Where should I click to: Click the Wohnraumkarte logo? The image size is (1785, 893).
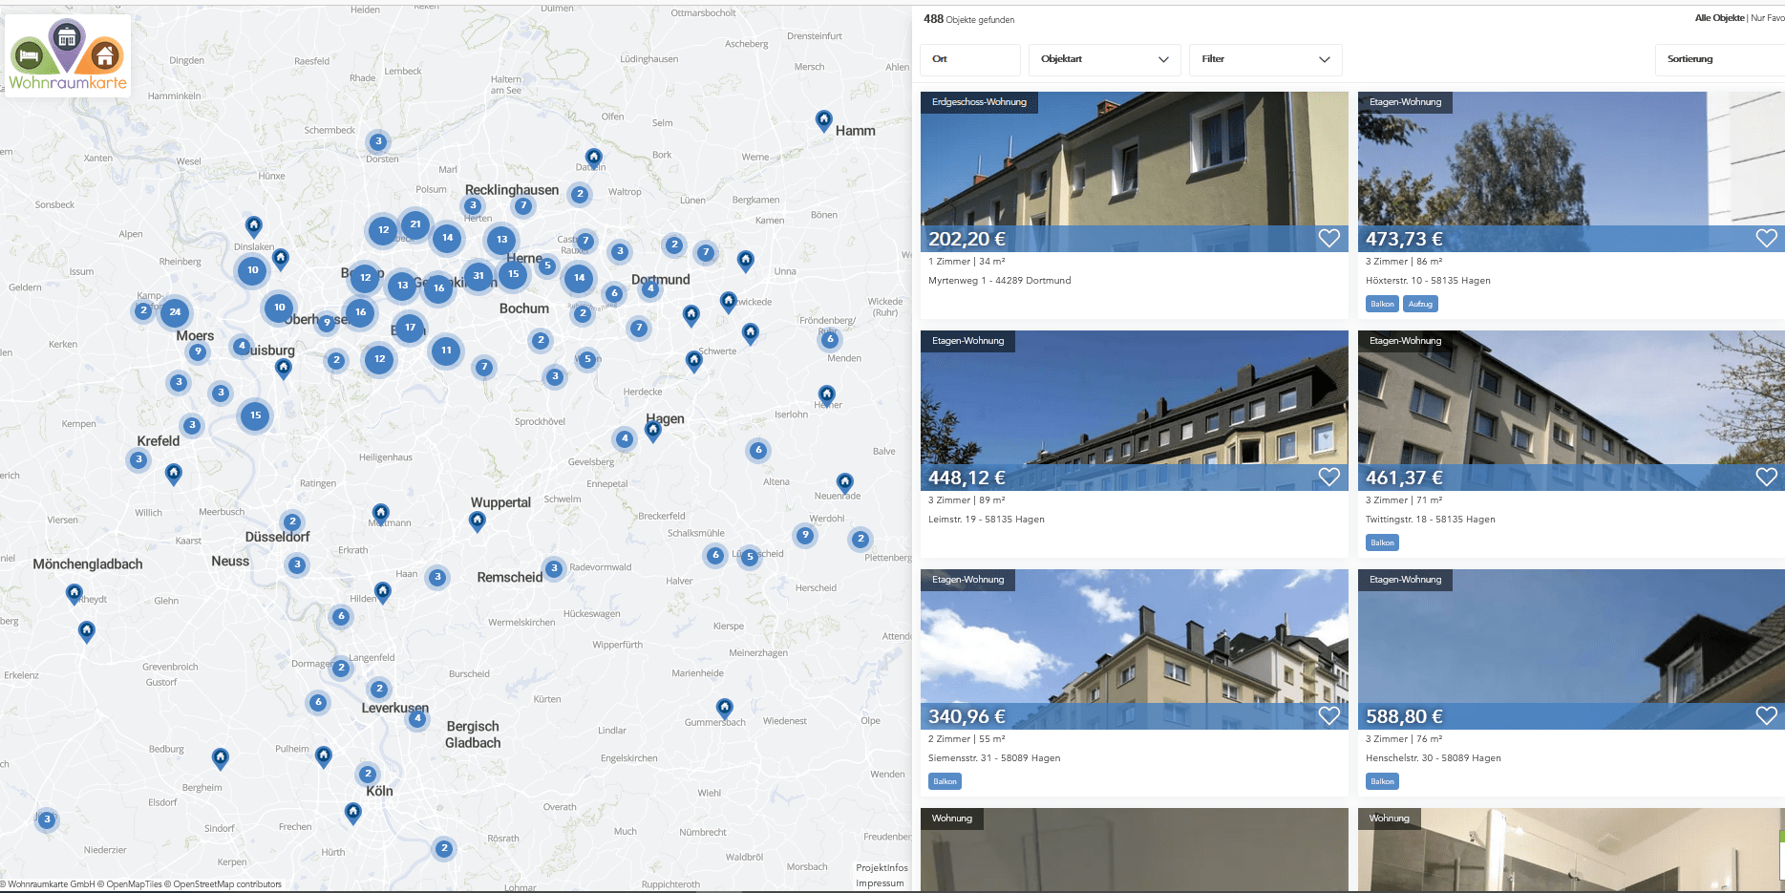click(68, 55)
